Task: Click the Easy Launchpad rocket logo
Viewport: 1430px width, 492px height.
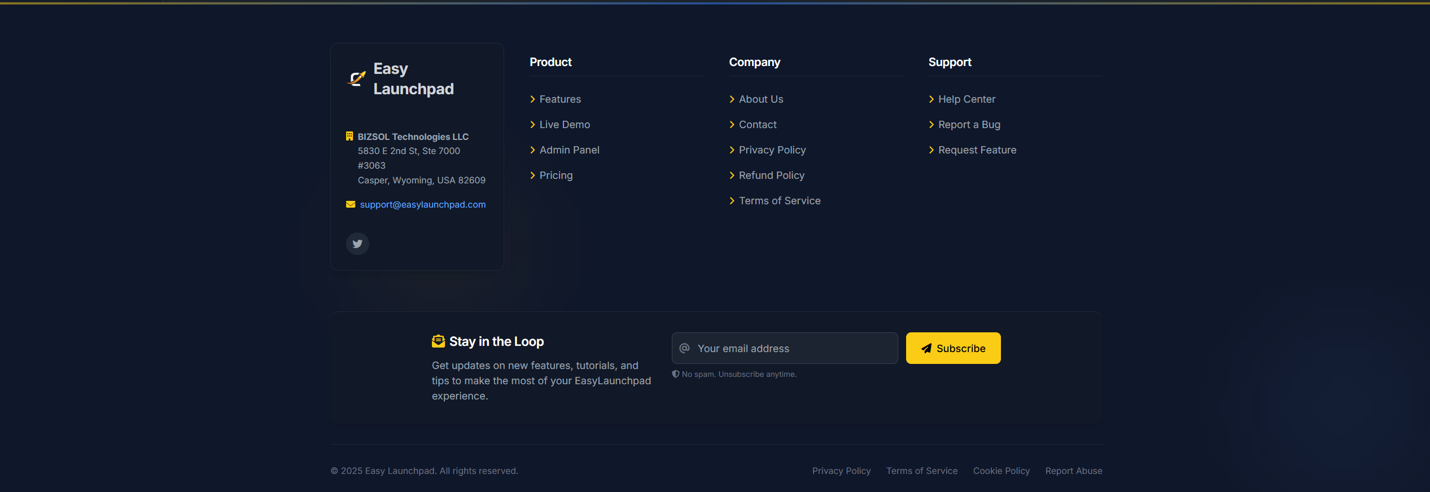Action: (356, 78)
